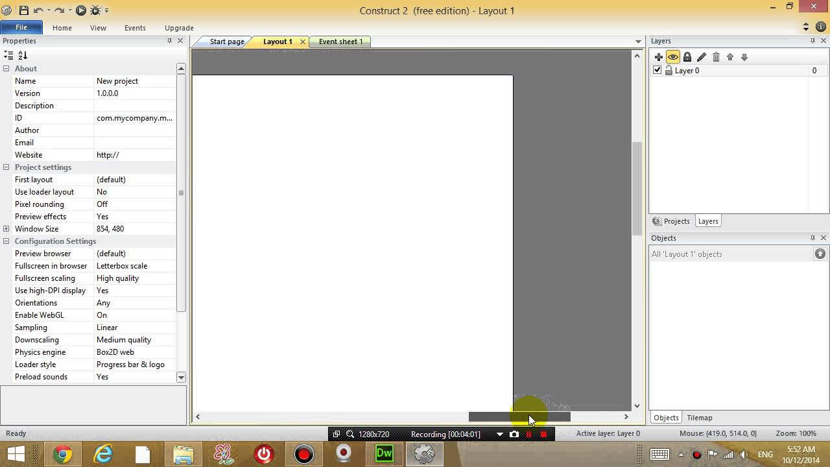Click the Windows Start button
The image size is (830, 467).
click(x=16, y=453)
